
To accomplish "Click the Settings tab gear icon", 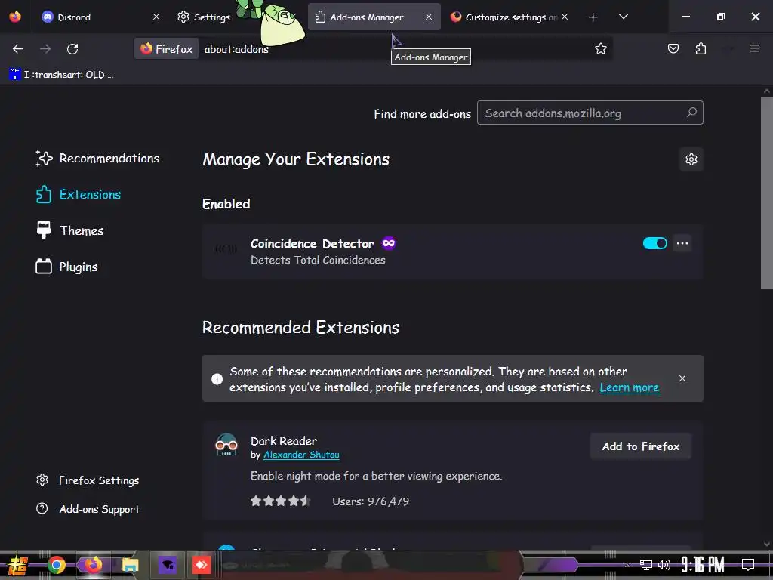I will pos(183,17).
